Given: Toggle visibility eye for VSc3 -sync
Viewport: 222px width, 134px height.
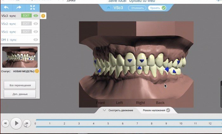Looking at the screenshot, I should (x=36, y=16).
